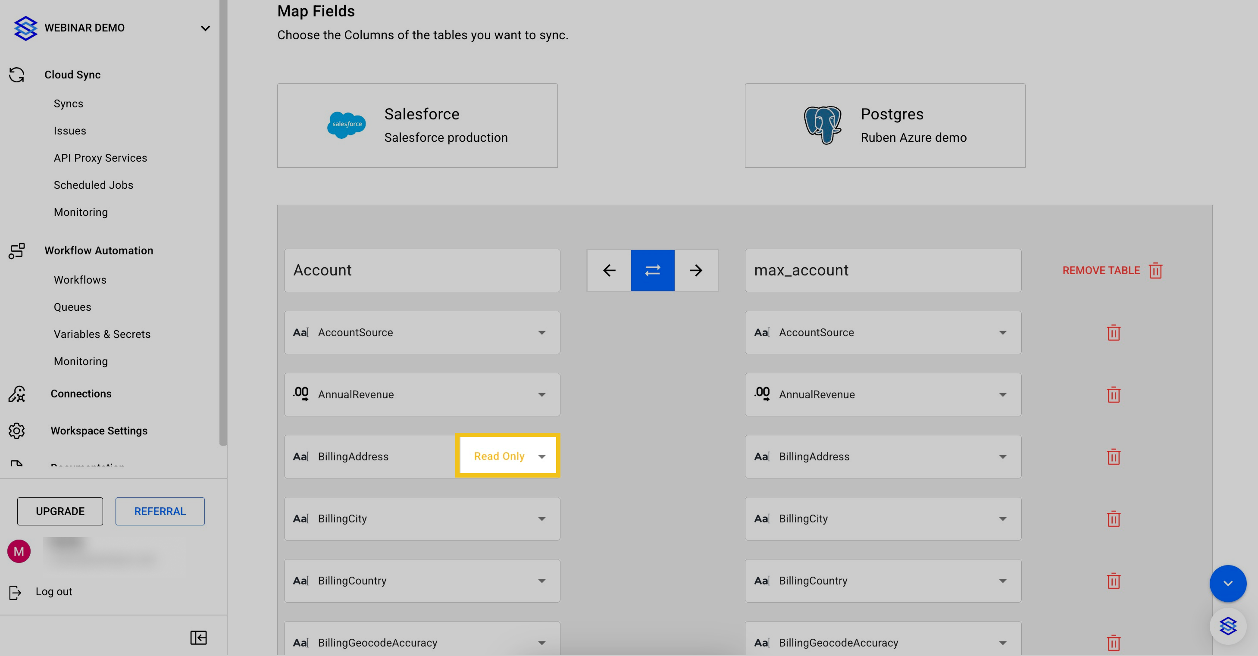Screen dimensions: 1258x656
Task: Delete the BillingCountry mapping via trash icon
Action: (1113, 581)
